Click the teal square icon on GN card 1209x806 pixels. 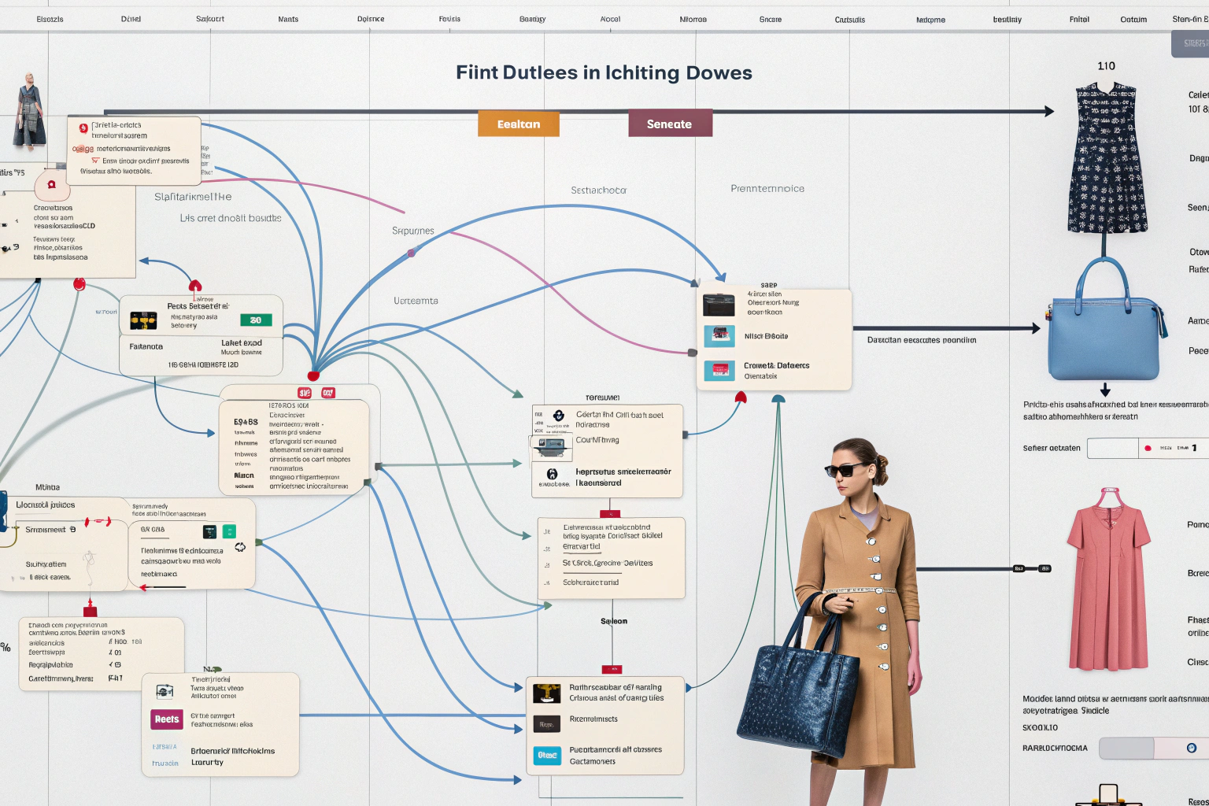pyautogui.click(x=229, y=531)
